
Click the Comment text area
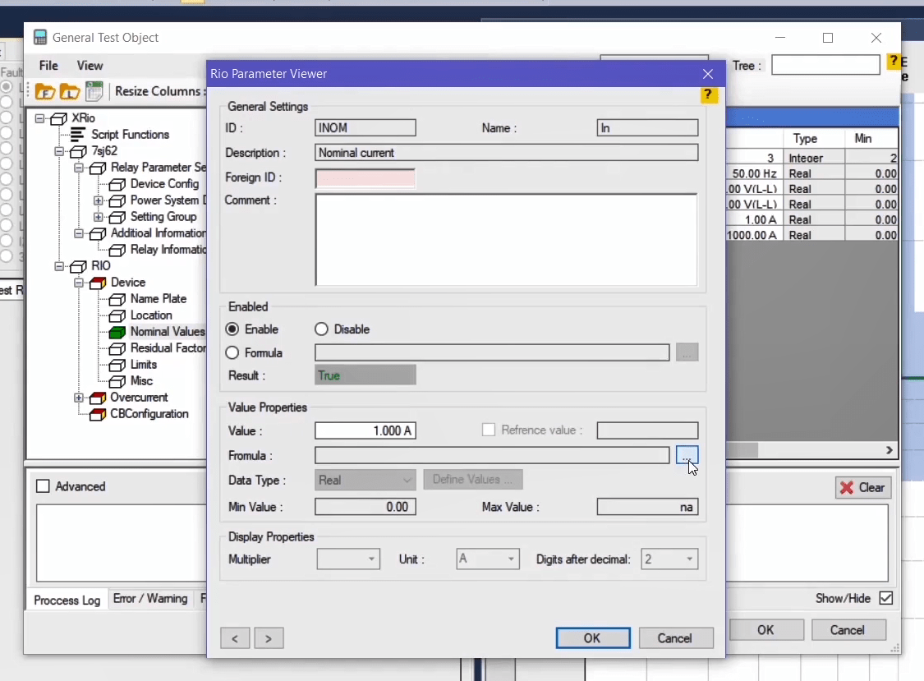(506, 240)
